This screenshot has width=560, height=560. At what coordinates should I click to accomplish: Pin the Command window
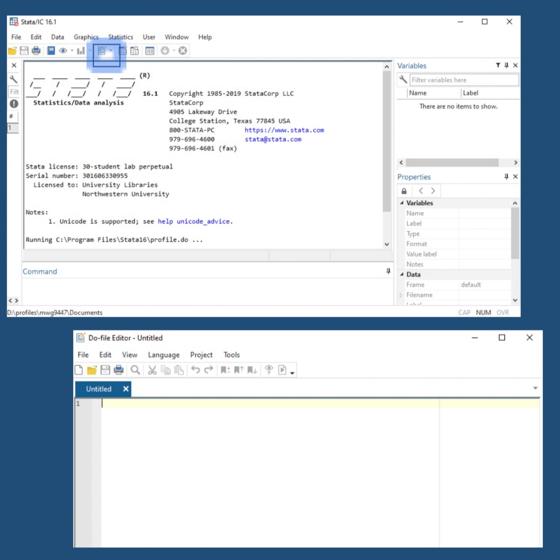(x=388, y=271)
